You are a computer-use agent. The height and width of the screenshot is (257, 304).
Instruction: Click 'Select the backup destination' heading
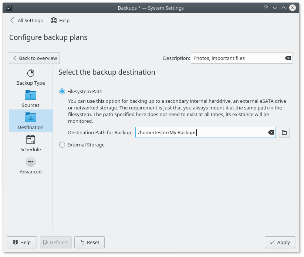point(107,72)
